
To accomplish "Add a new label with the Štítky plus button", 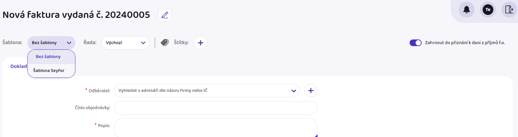I will click(x=200, y=43).
